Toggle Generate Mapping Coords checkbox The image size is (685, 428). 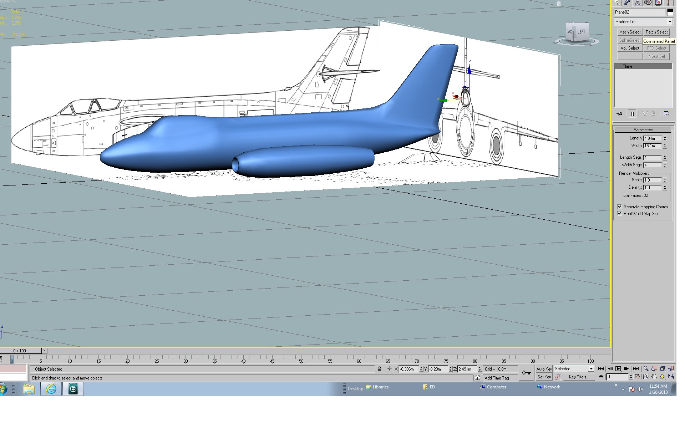tap(620, 207)
